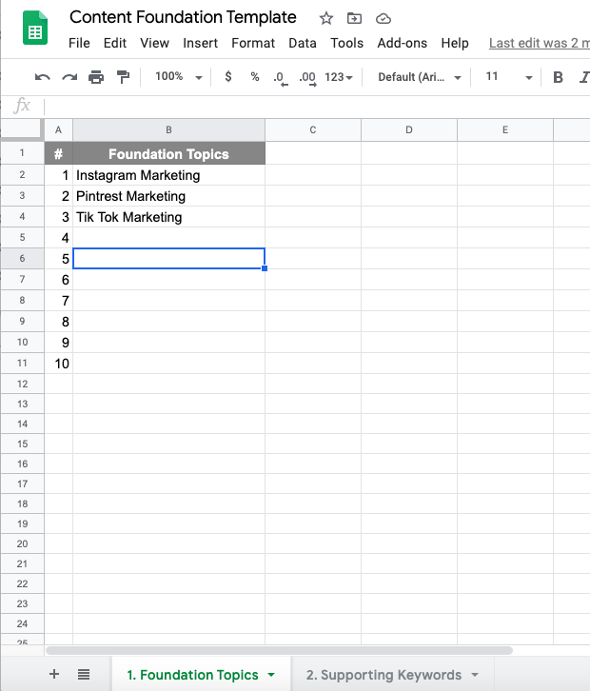Select the Tik Tok Marketing cell
This screenshot has height=691, width=590.
click(168, 217)
